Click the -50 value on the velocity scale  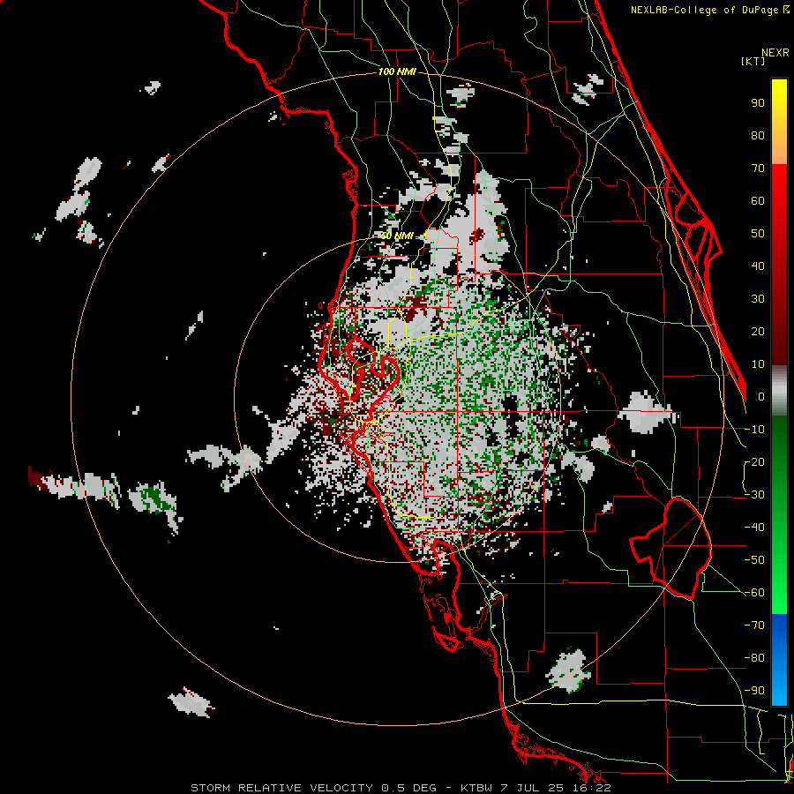pos(754,560)
